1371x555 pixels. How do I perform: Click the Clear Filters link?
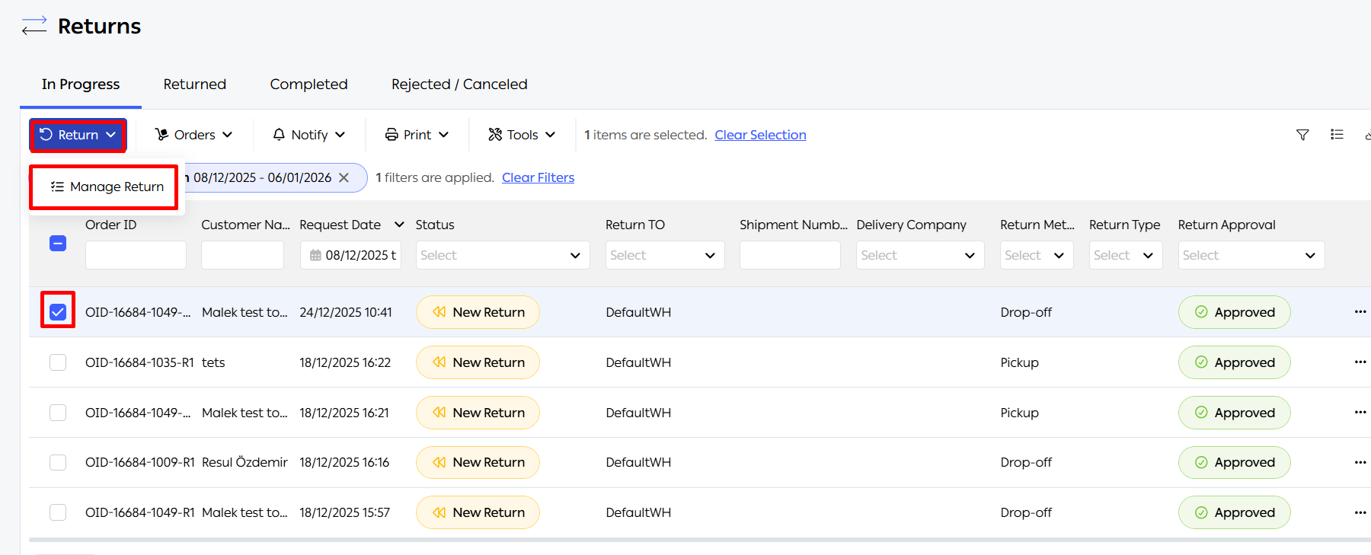[x=538, y=177]
